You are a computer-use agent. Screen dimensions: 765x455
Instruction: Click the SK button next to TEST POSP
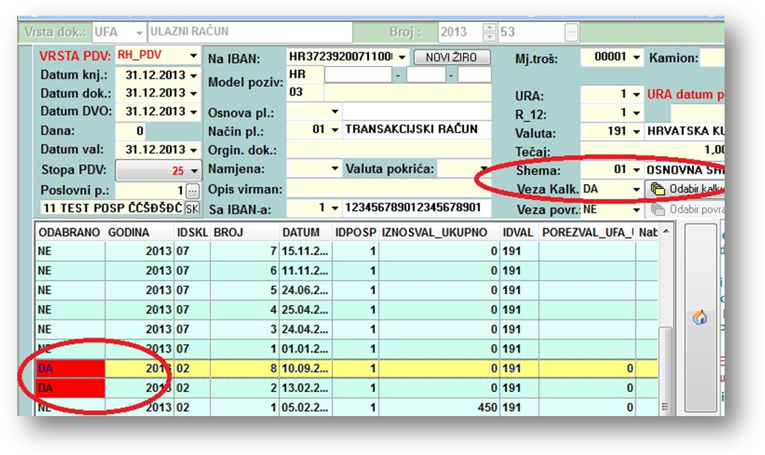(x=192, y=209)
